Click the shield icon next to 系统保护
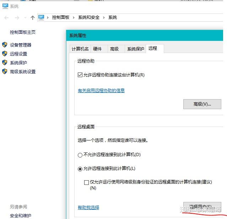 (x=5, y=63)
